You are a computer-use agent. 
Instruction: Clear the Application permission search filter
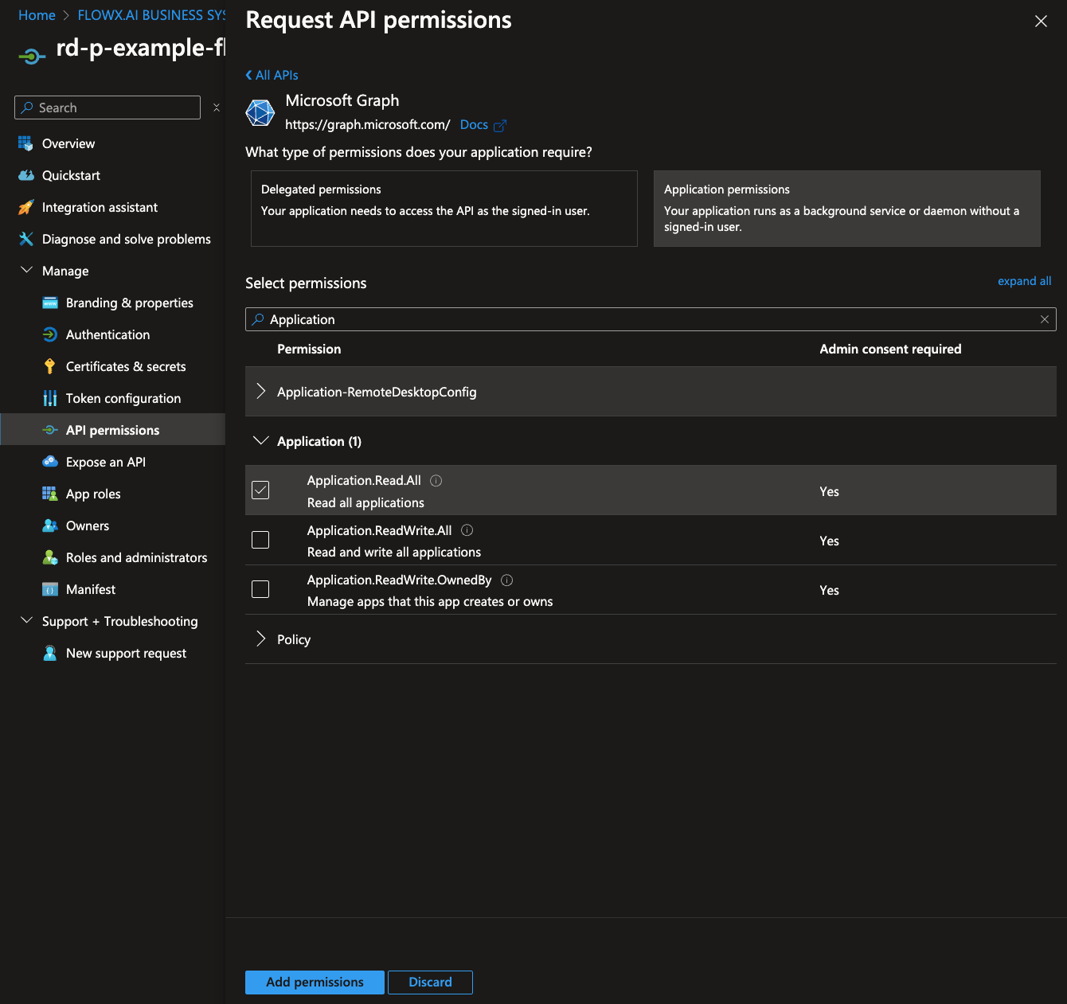point(1044,319)
